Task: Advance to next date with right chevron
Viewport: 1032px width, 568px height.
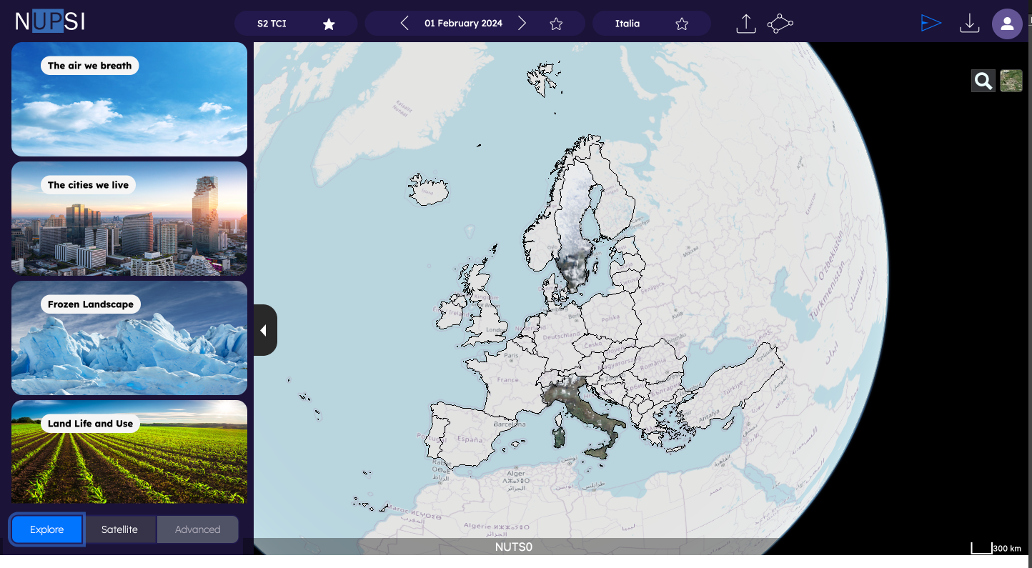Action: pyautogui.click(x=522, y=24)
